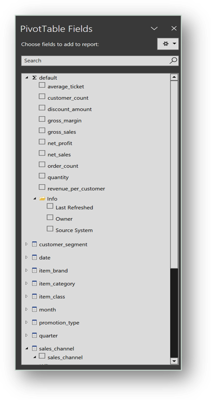
Task: Check the revenue_per_customer field
Action: coord(42,187)
